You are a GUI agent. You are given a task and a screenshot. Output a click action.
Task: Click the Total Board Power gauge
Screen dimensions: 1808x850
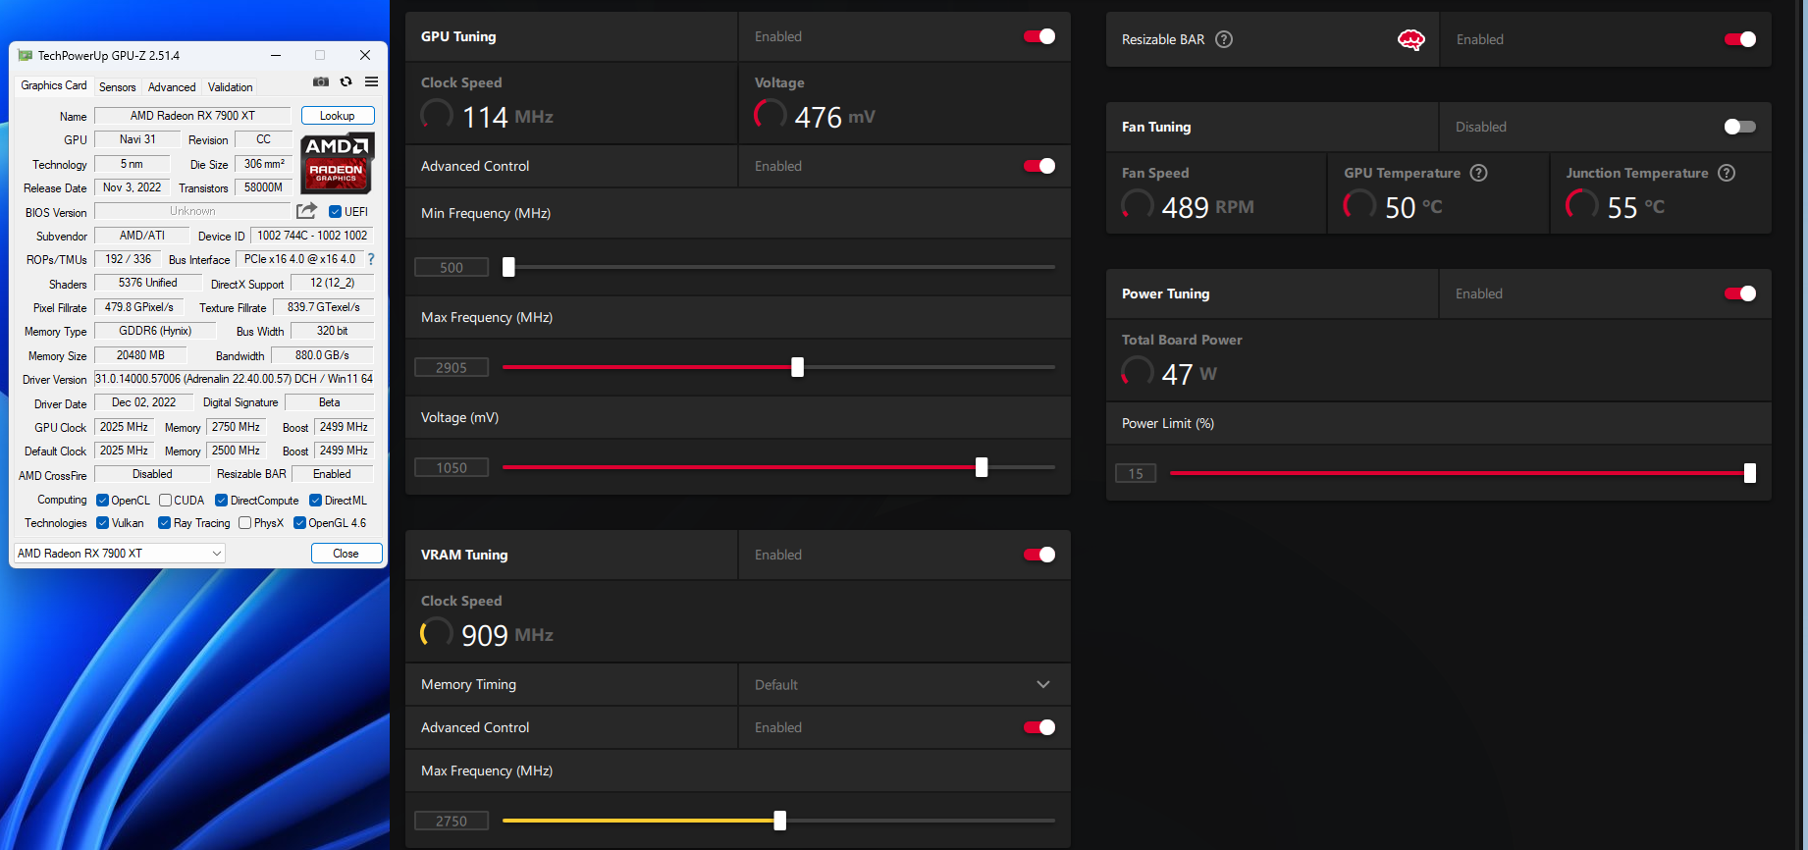(1138, 372)
